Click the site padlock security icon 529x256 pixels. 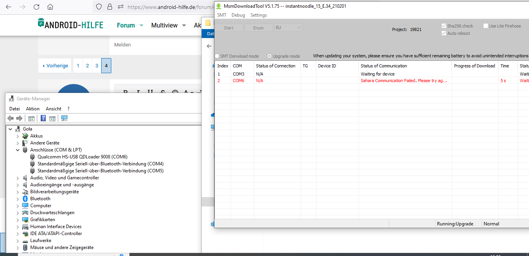pos(110,7)
